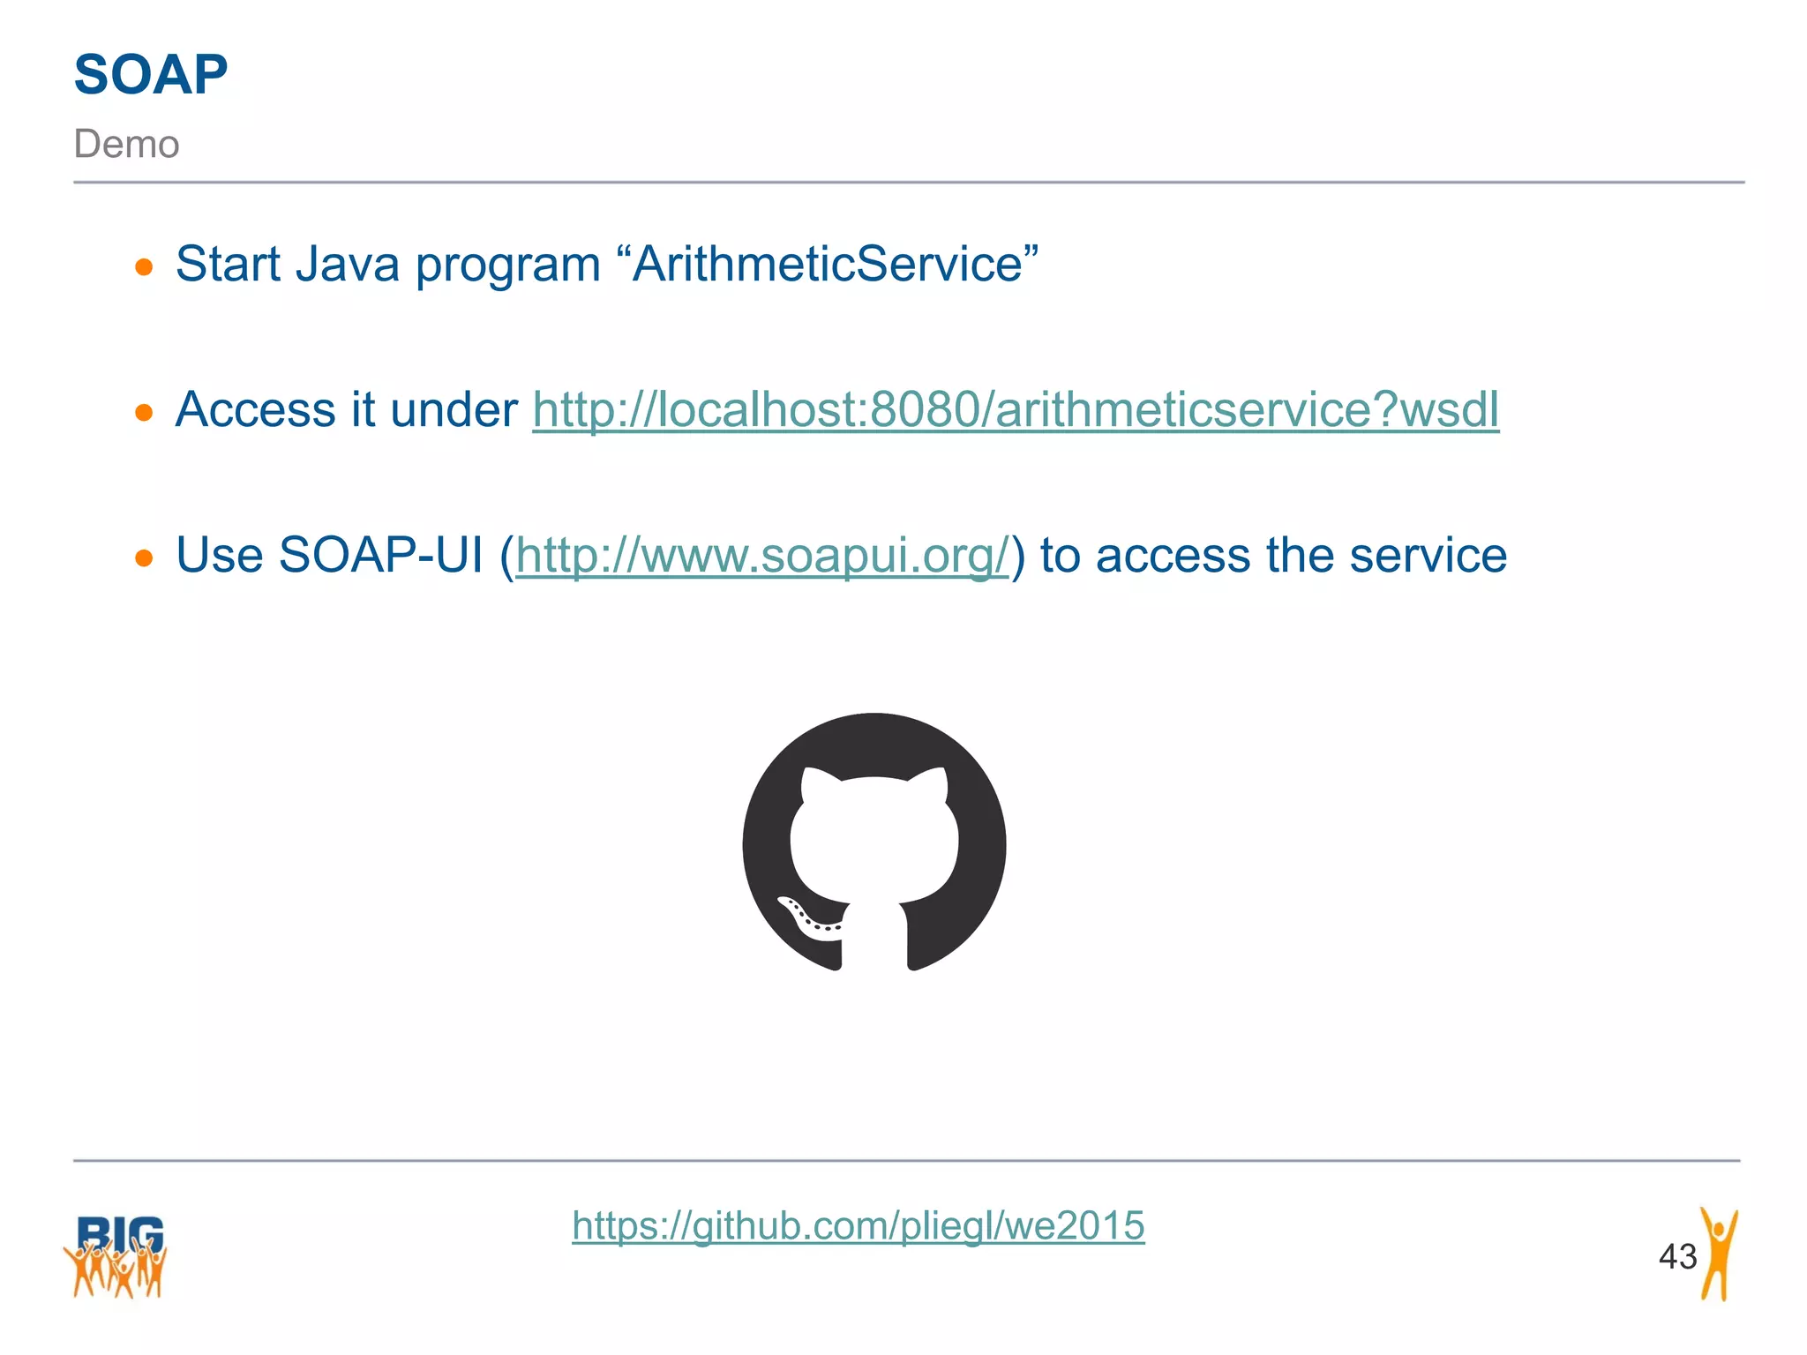
Task: Click the word 'Java' in first bullet
Action: (347, 264)
